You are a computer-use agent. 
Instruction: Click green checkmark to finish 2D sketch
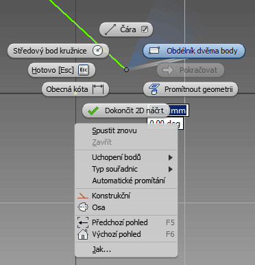(x=93, y=111)
